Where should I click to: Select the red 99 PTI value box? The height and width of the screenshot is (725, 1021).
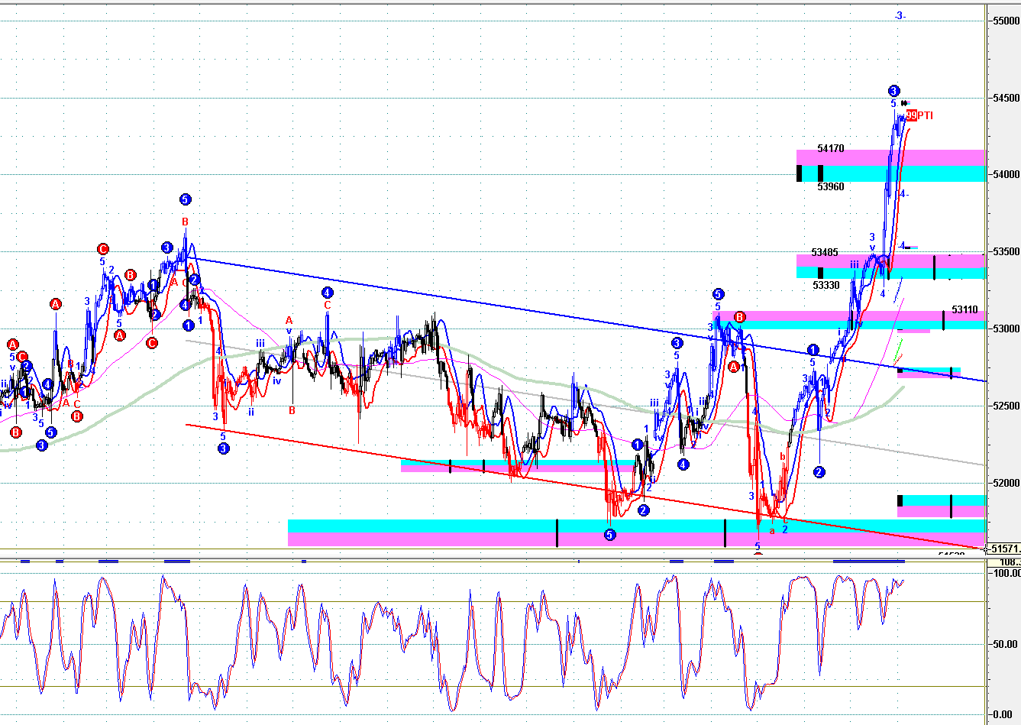click(x=912, y=116)
